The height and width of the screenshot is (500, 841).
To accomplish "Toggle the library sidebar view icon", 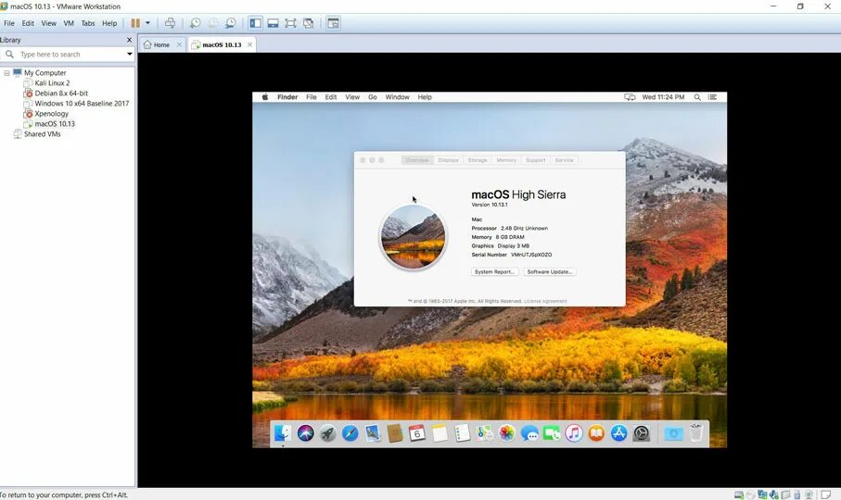I will [x=255, y=23].
